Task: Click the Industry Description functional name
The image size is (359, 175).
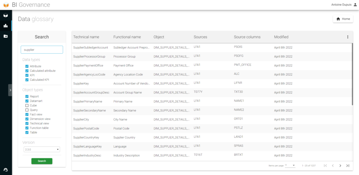Action: point(127,156)
